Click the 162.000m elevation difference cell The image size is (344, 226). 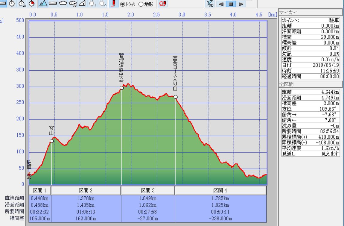(86, 219)
